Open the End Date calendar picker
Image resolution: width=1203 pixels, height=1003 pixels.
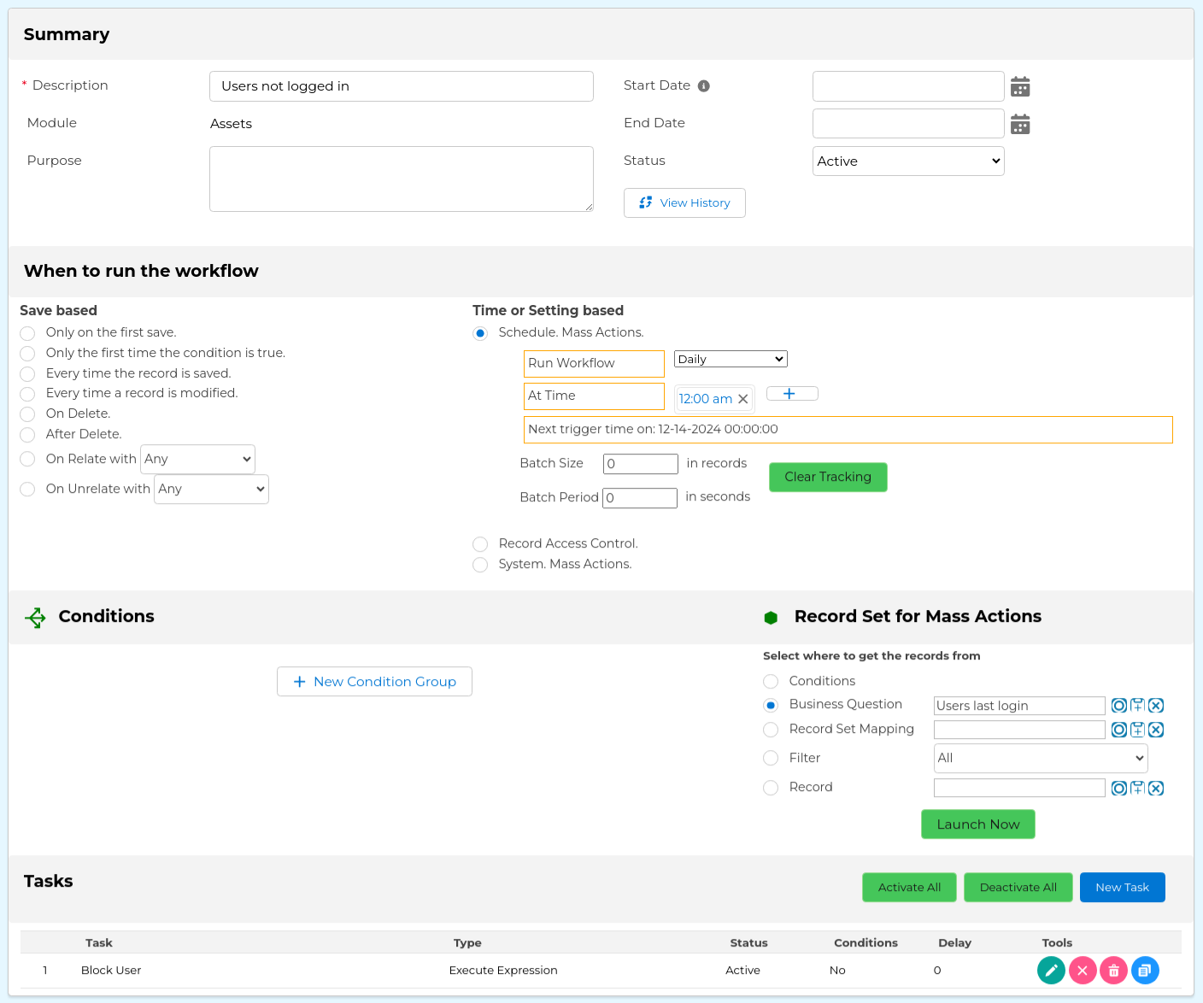(x=1020, y=124)
